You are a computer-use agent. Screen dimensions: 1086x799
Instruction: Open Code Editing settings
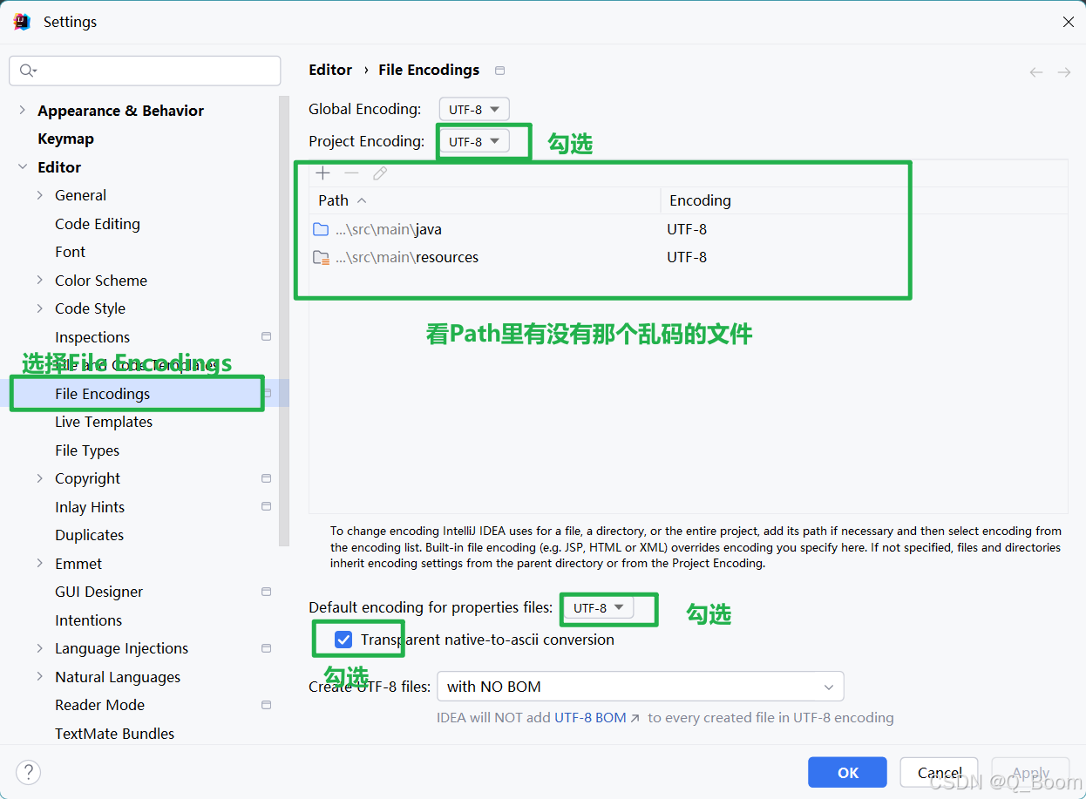pos(98,224)
